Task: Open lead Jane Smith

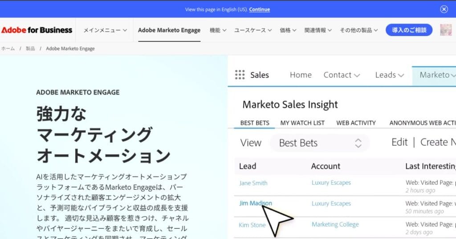Action: tap(253, 183)
